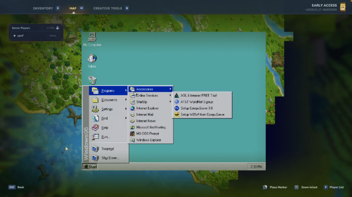Screen dimensions: 352x197
Task: Click the Run... text label
Action: pyautogui.click(x=106, y=137)
